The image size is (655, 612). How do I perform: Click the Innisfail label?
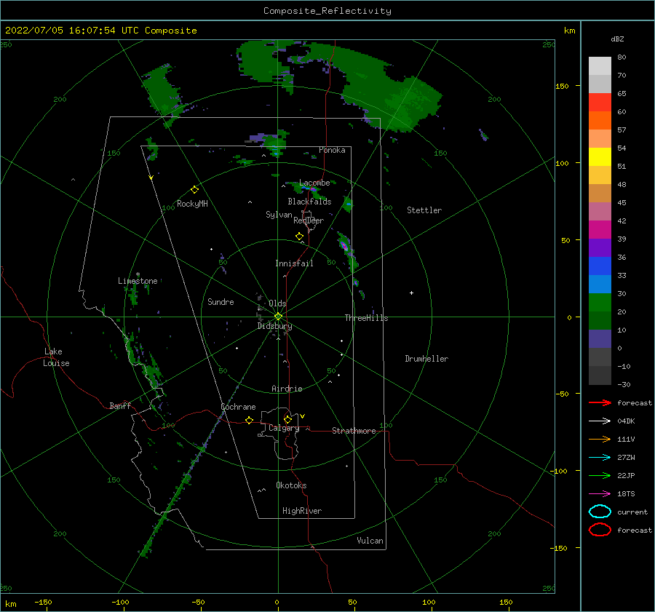pos(294,263)
